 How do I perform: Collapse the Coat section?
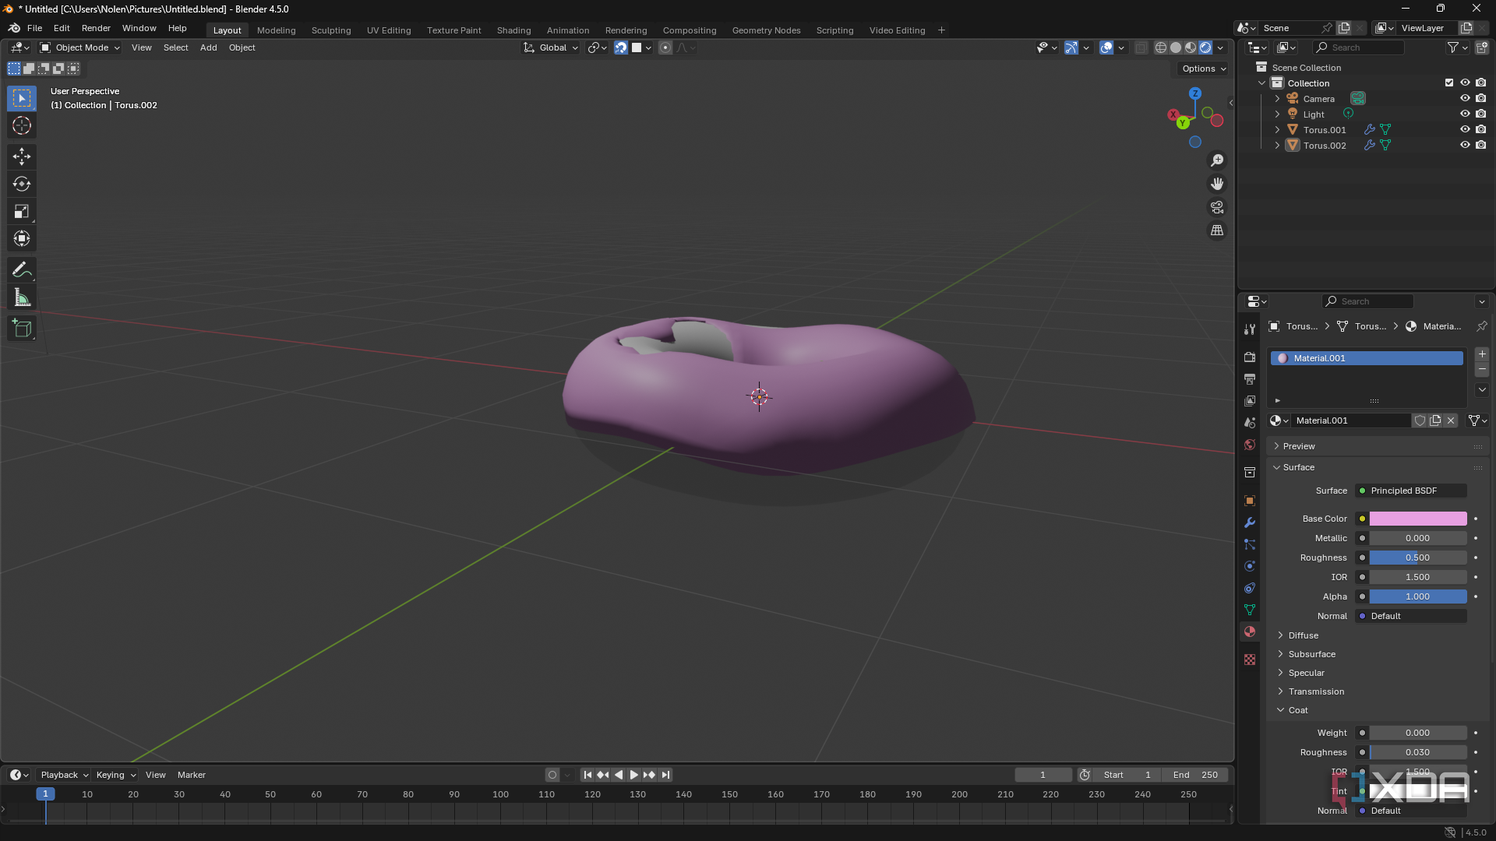click(1298, 710)
